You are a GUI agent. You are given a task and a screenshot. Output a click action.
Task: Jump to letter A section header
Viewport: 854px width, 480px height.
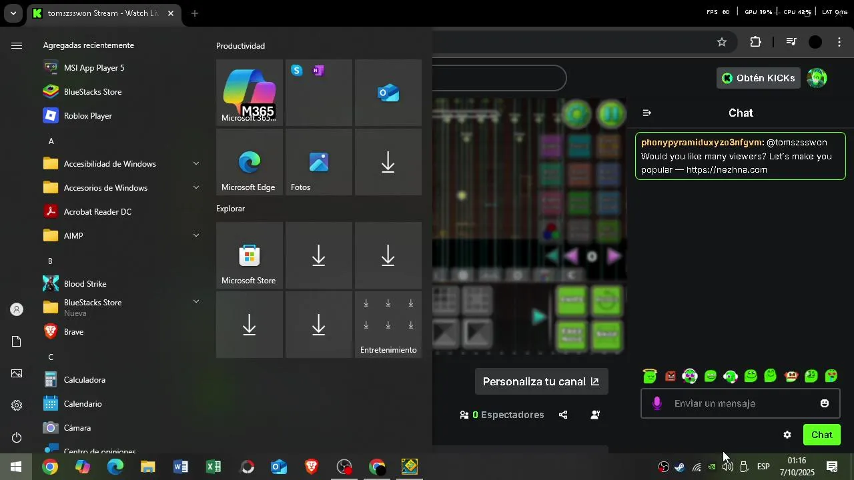tap(51, 141)
